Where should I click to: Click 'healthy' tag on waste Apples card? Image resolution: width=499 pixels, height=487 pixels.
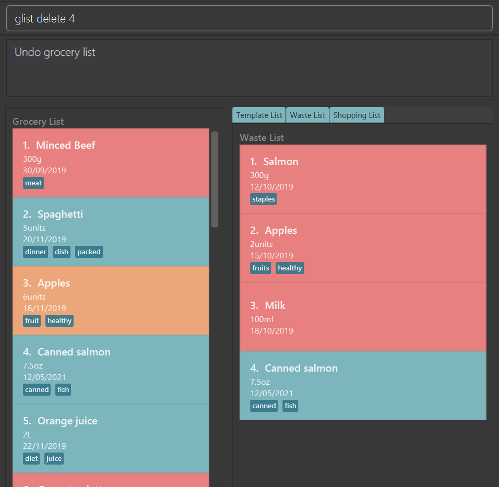pyautogui.click(x=290, y=268)
